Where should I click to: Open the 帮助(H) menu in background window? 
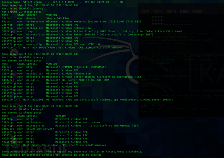click(x=197, y=11)
